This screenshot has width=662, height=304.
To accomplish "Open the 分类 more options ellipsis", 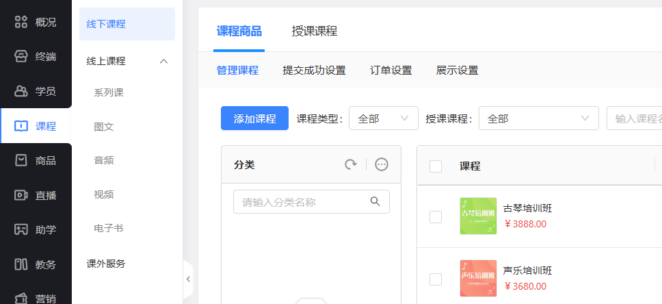I will pos(382,164).
